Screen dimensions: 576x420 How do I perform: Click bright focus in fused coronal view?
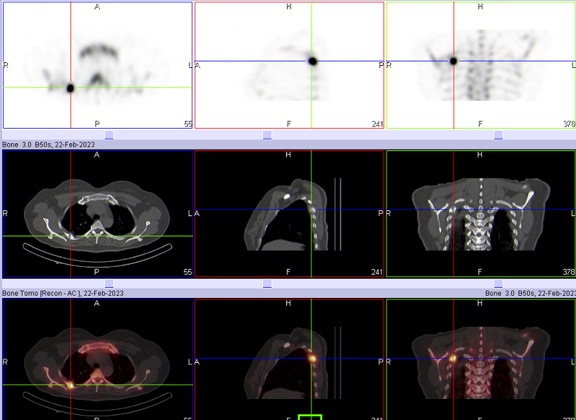coord(454,357)
